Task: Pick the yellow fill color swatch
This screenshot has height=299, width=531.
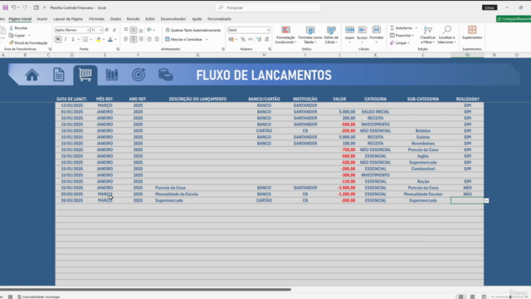Action: (x=99, y=39)
